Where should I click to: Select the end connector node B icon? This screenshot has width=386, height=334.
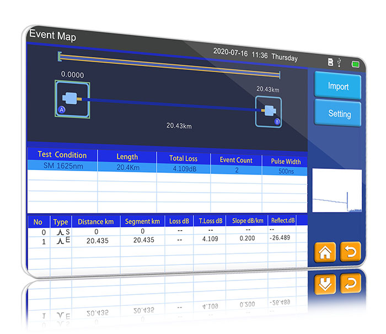[269, 112]
